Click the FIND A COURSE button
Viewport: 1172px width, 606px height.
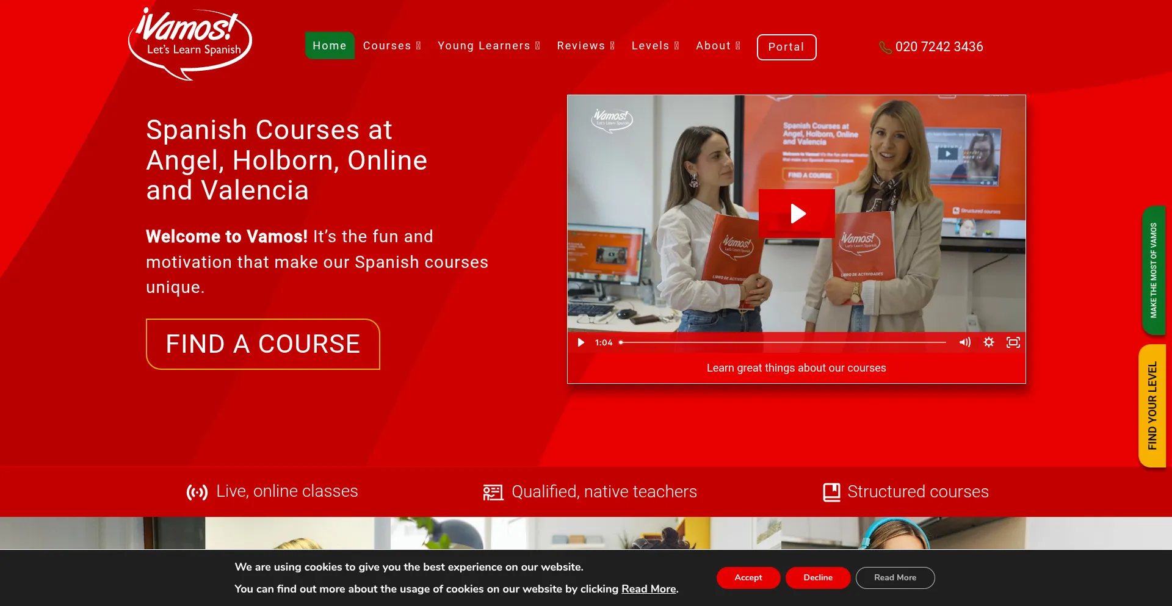pos(263,344)
